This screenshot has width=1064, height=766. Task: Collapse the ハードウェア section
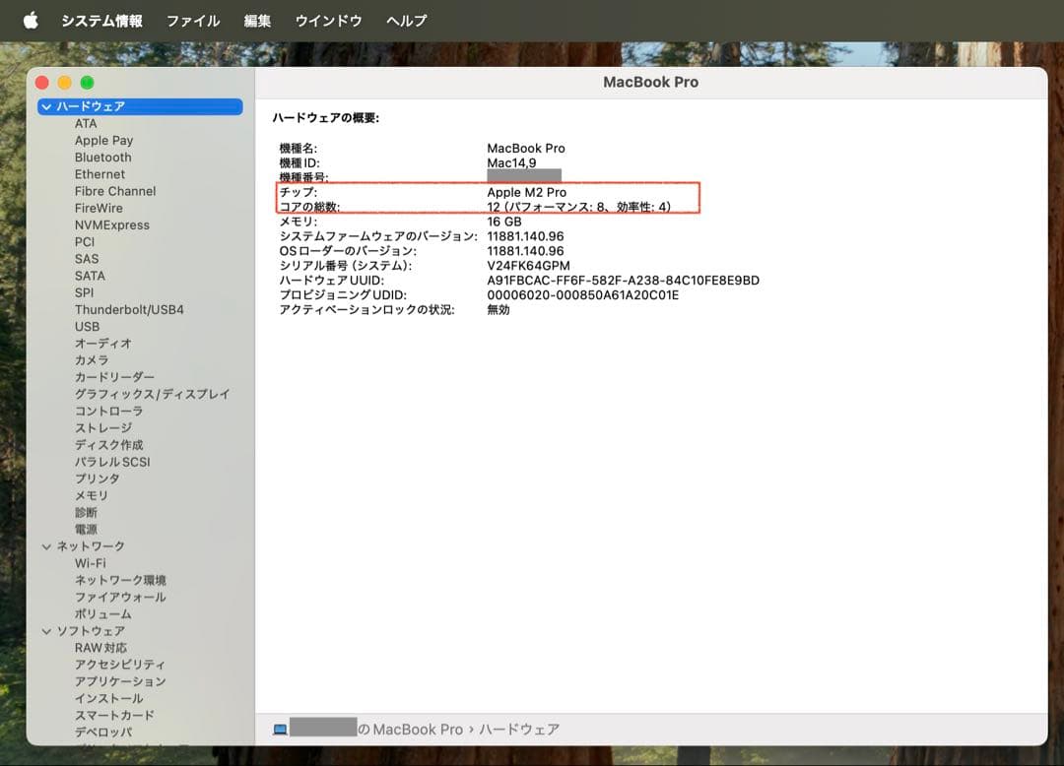[46, 105]
